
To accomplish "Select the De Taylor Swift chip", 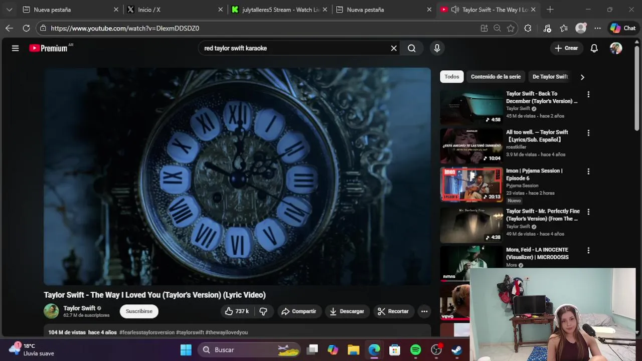I will click(550, 77).
